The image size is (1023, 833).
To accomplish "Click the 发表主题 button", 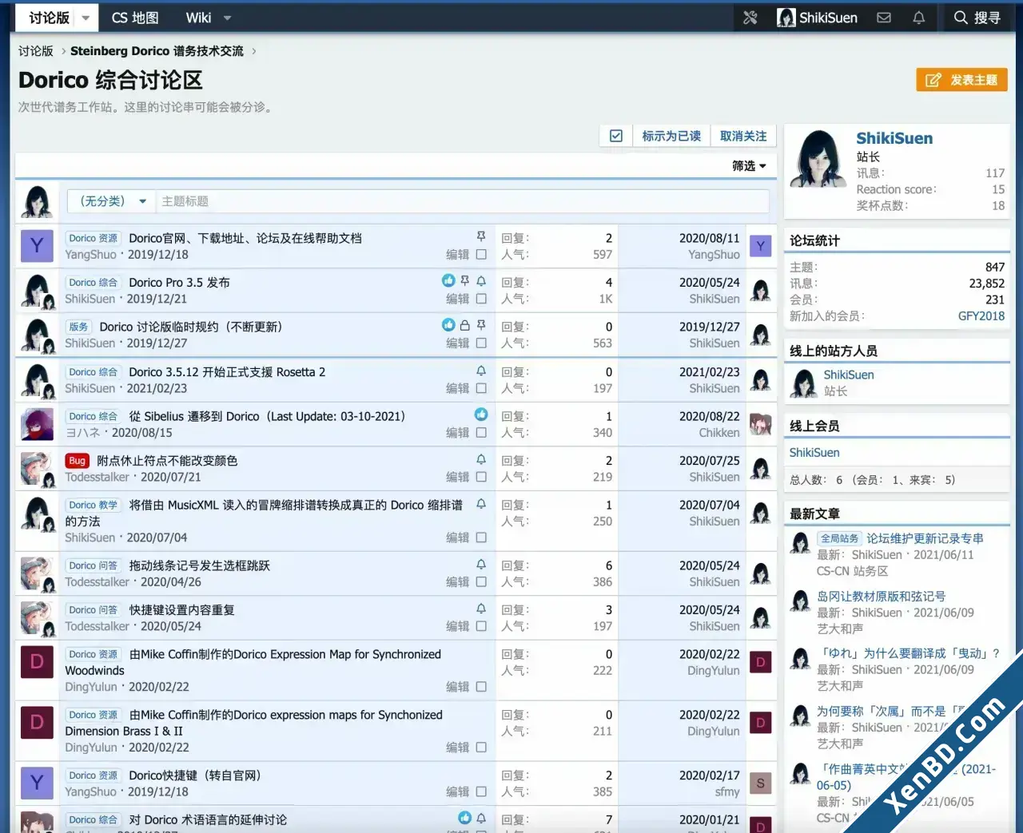I will (x=961, y=80).
